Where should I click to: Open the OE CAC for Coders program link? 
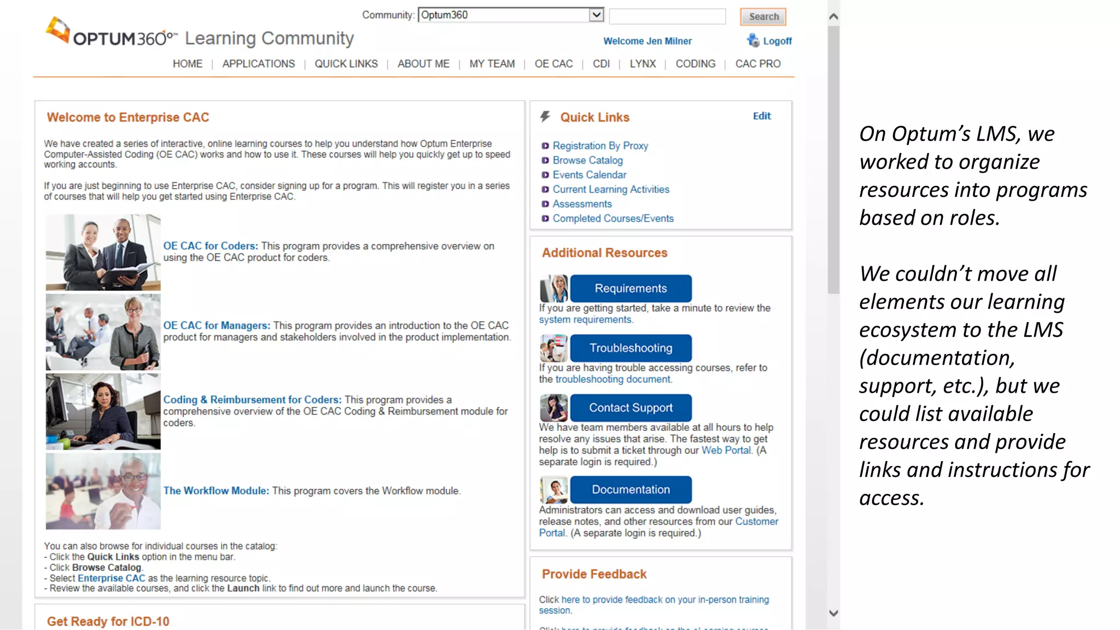point(211,246)
